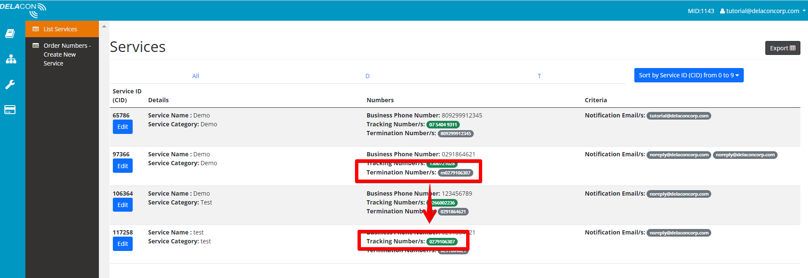Expand the Sort by Service ID dropdown
Screen dimensions: 808x278
[x=689, y=75]
